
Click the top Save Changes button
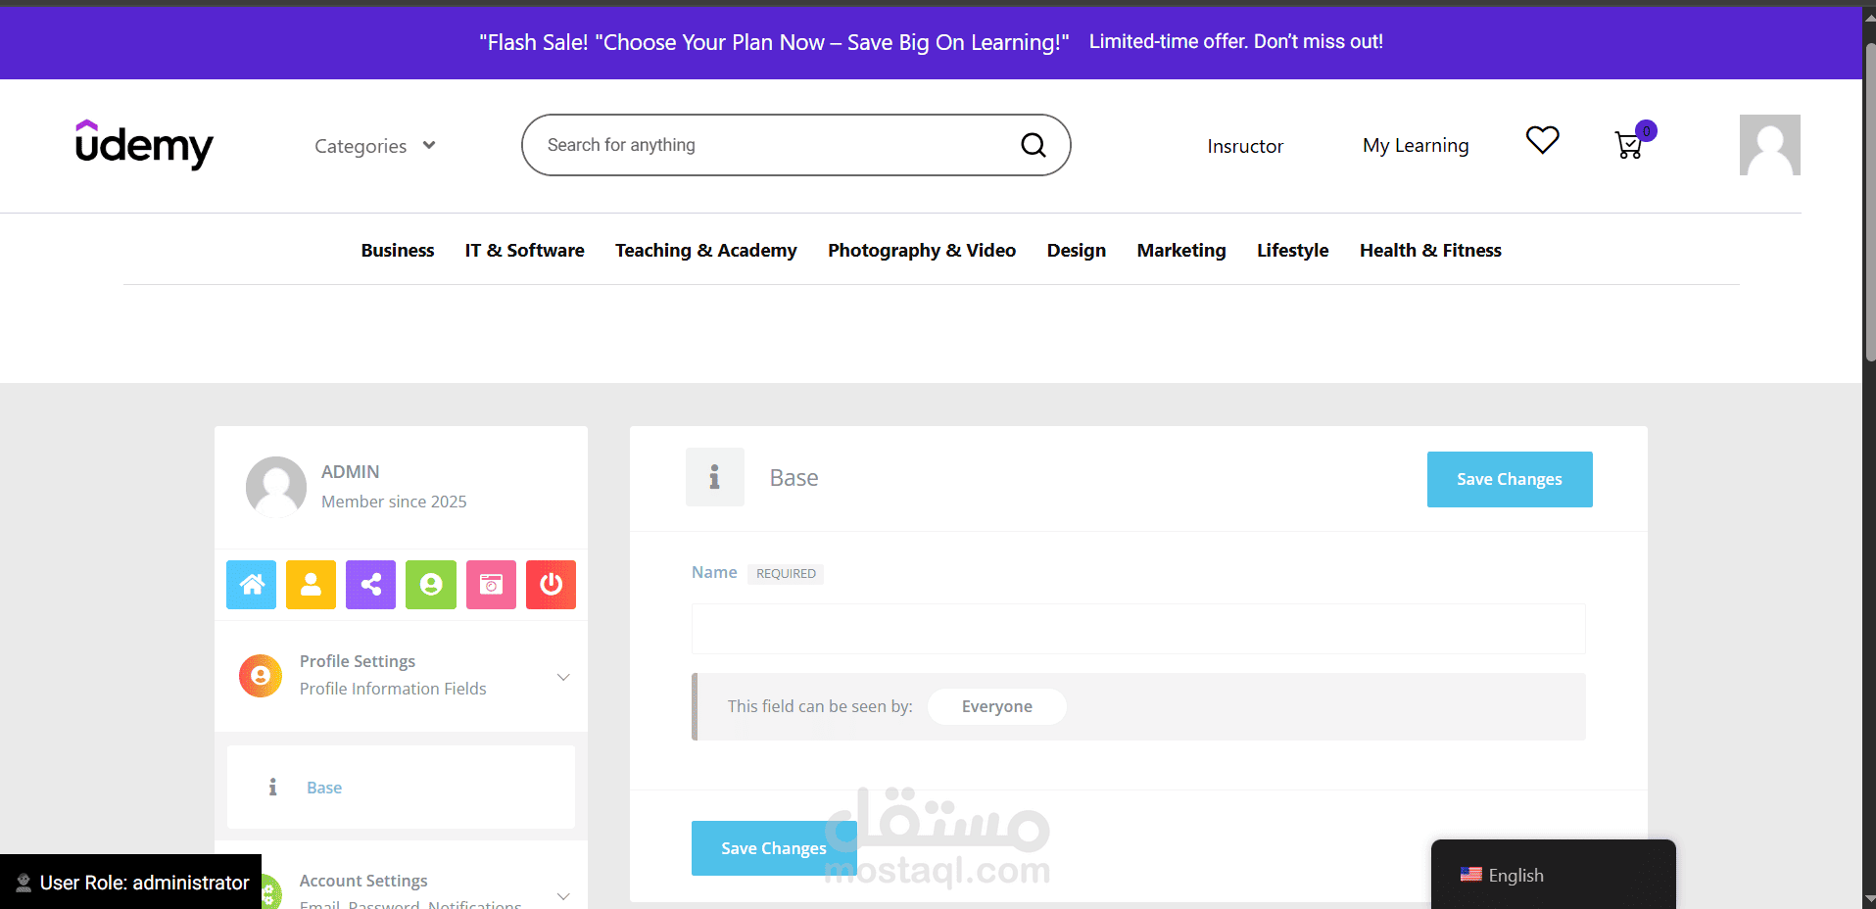pyautogui.click(x=1510, y=479)
